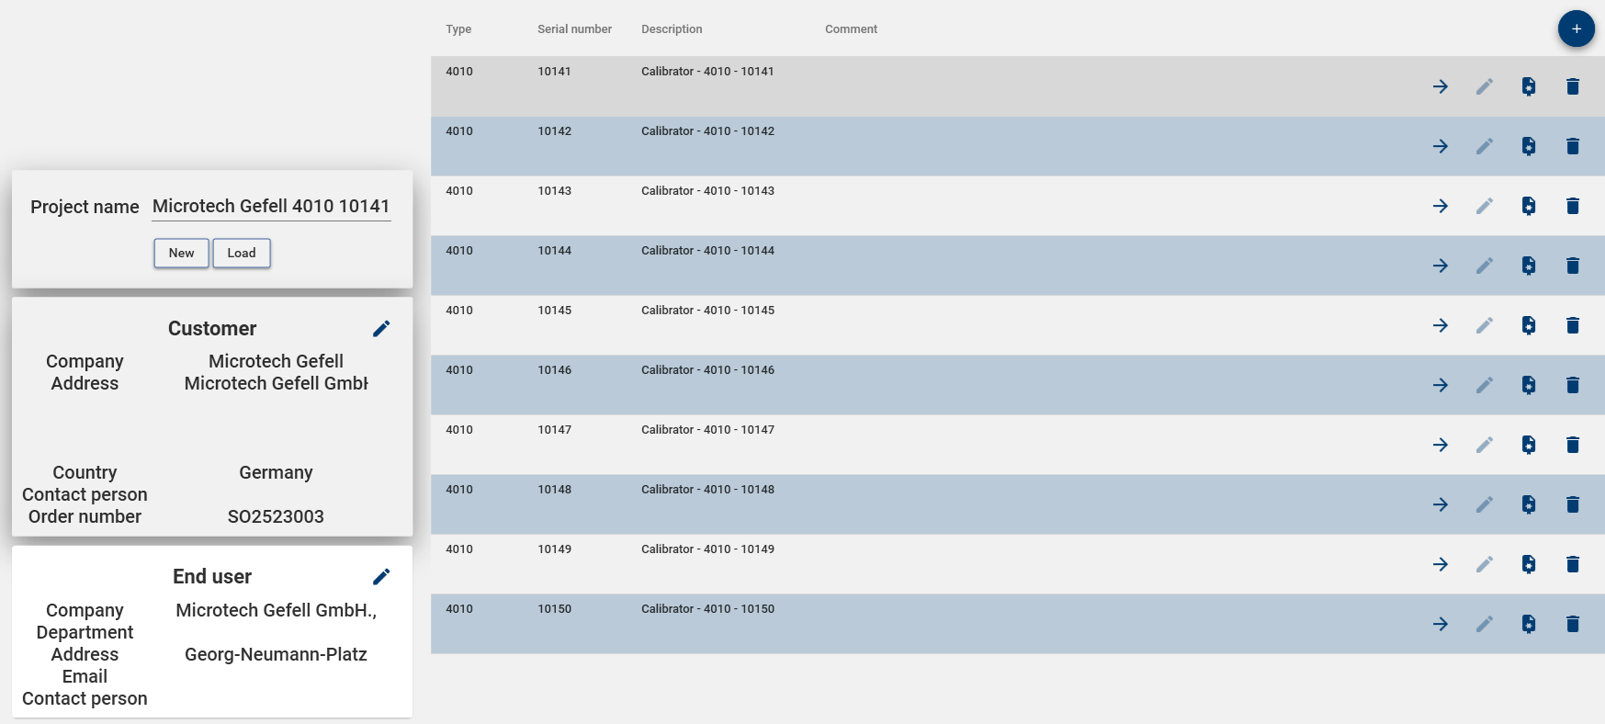Click the pencil icon for serial 10146
Screen dimensions: 1605x724
(x=1485, y=385)
